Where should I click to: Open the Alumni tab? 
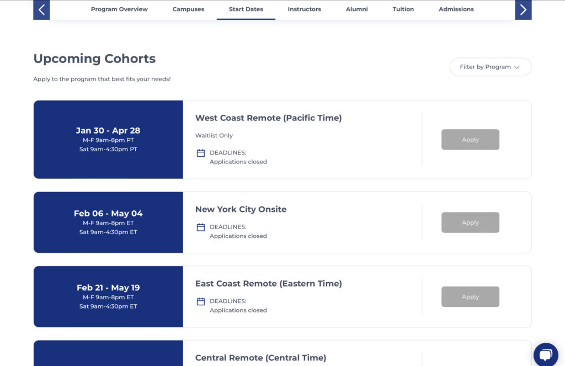(x=356, y=9)
